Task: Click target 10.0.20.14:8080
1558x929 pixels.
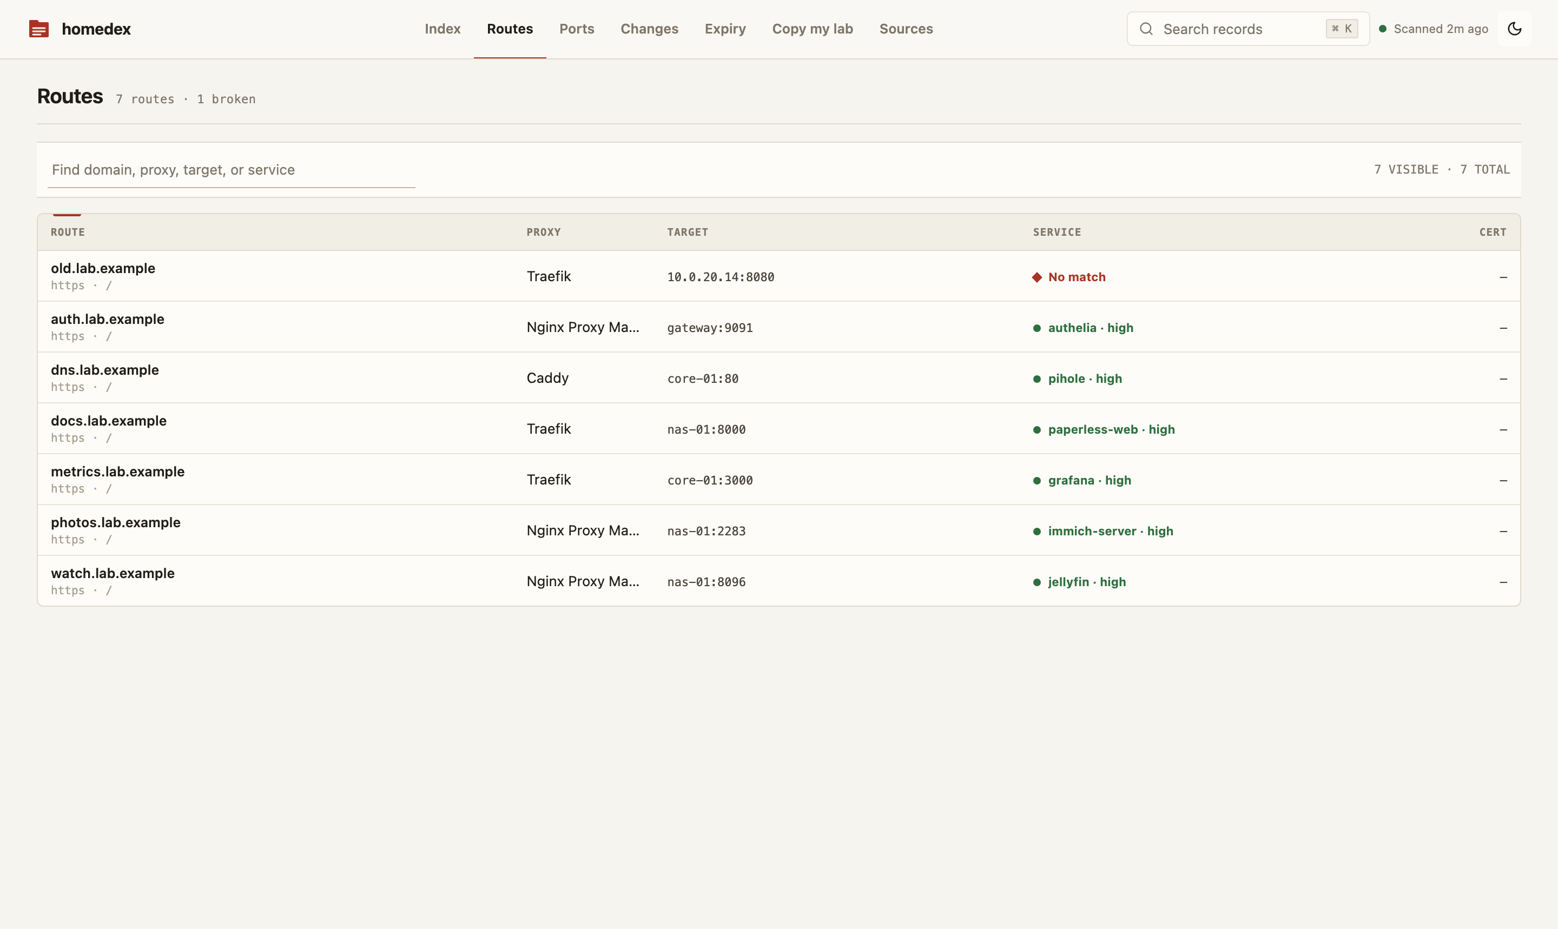Action: 720,277
